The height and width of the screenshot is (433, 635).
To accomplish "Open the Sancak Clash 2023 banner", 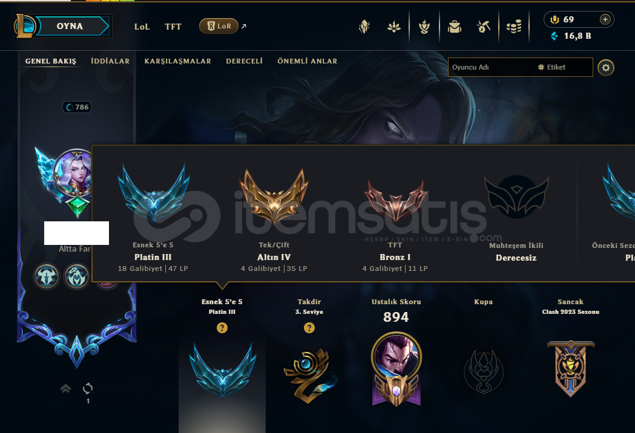I will click(x=571, y=369).
